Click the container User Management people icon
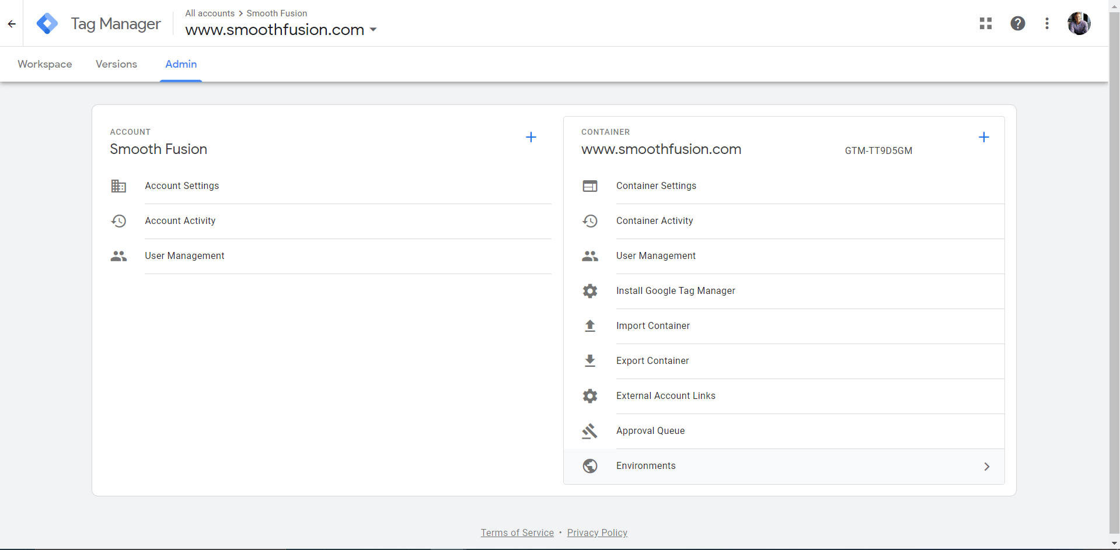Image resolution: width=1120 pixels, height=550 pixels. coord(590,256)
